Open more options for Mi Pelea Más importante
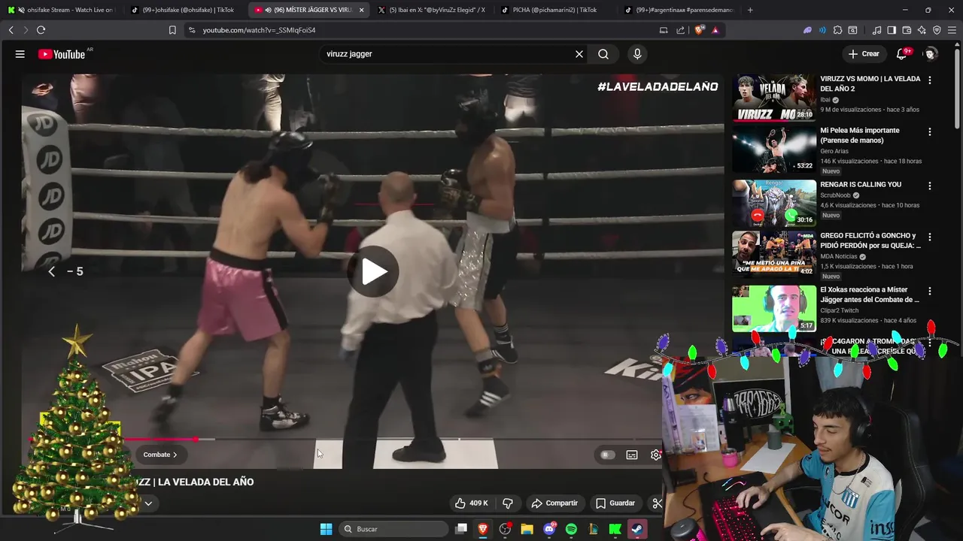The width and height of the screenshot is (963, 541). pyautogui.click(x=930, y=131)
